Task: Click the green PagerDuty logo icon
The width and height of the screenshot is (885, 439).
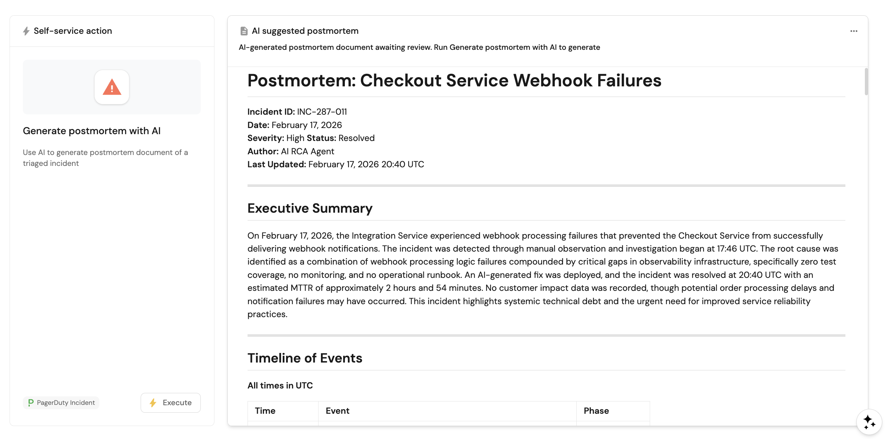Action: (31, 402)
